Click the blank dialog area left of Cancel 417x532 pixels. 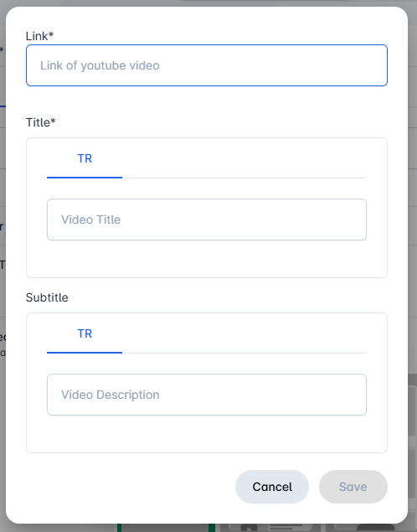(x=131, y=487)
